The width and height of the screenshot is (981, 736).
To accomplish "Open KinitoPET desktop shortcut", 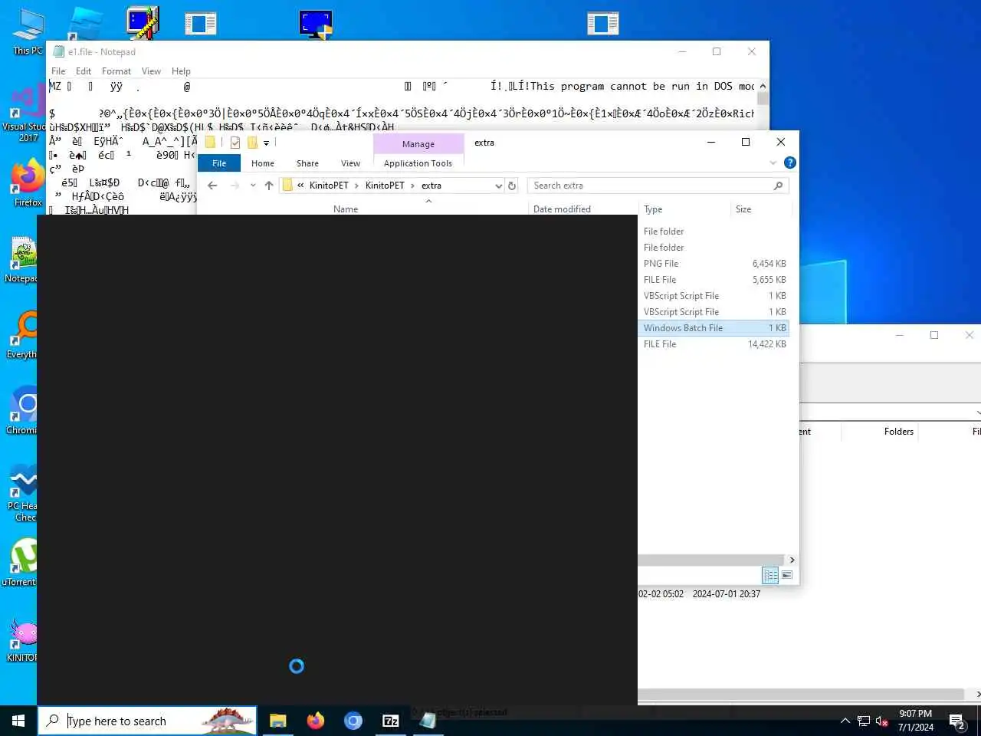I will [x=23, y=639].
